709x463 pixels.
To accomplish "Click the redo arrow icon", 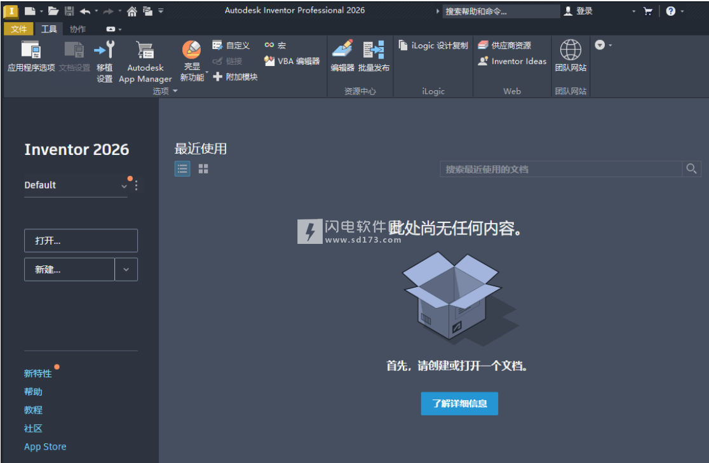I will pos(109,11).
